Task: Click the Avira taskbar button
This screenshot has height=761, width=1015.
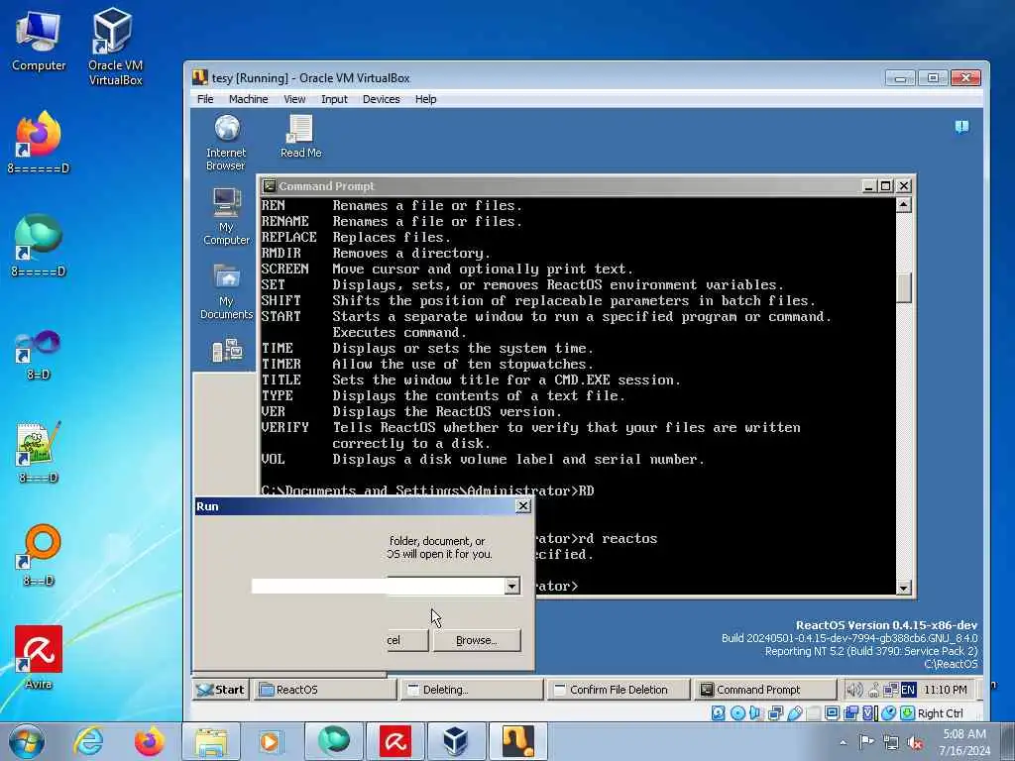Action: point(395,741)
